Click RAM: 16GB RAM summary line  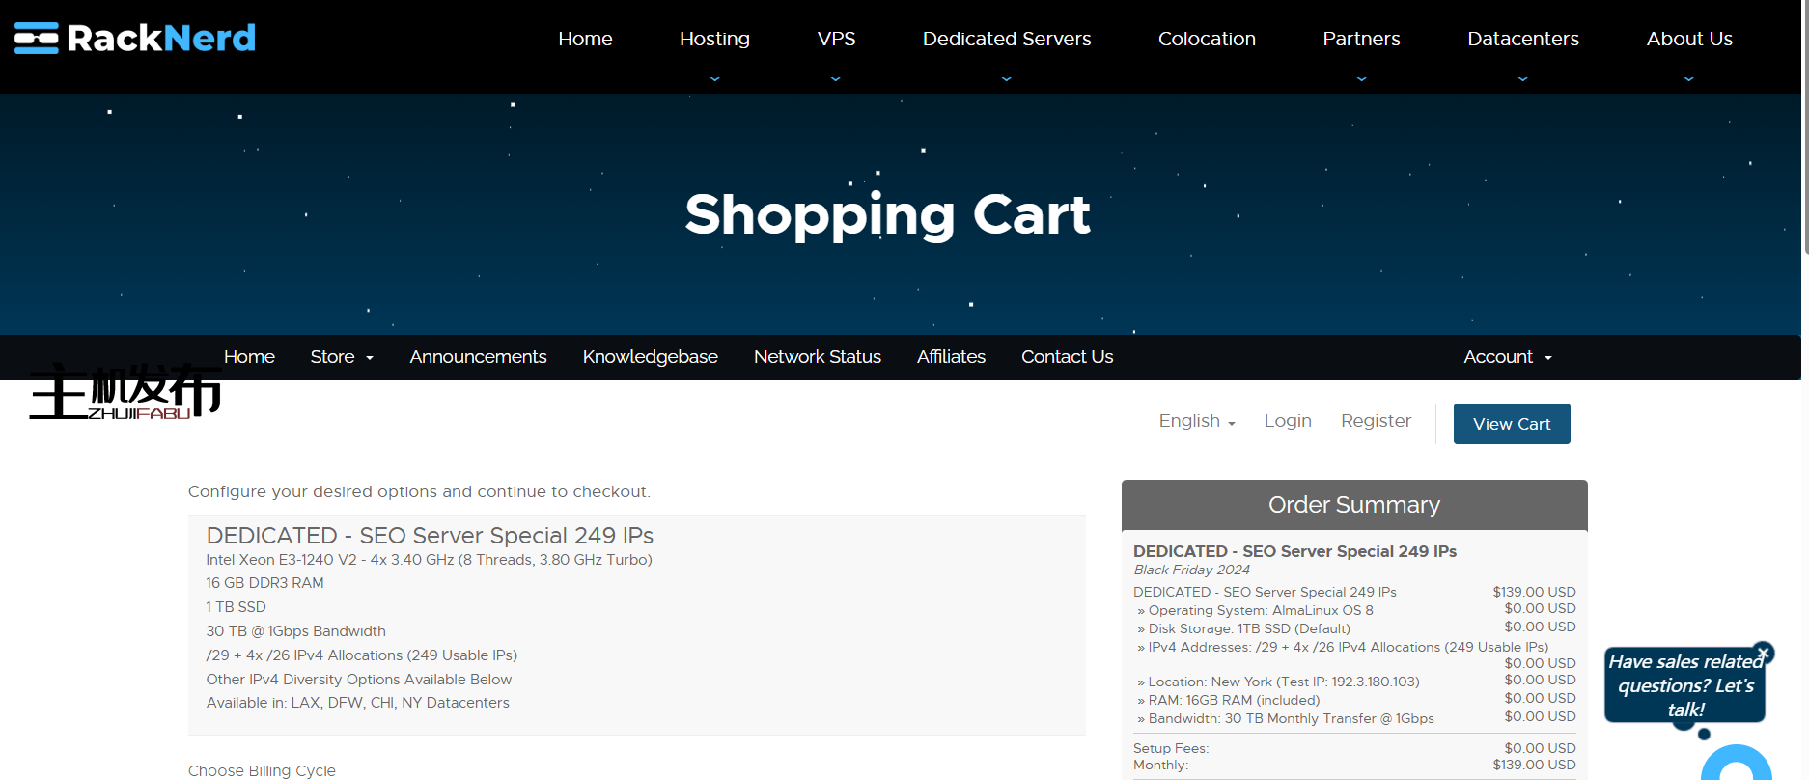1228,700
